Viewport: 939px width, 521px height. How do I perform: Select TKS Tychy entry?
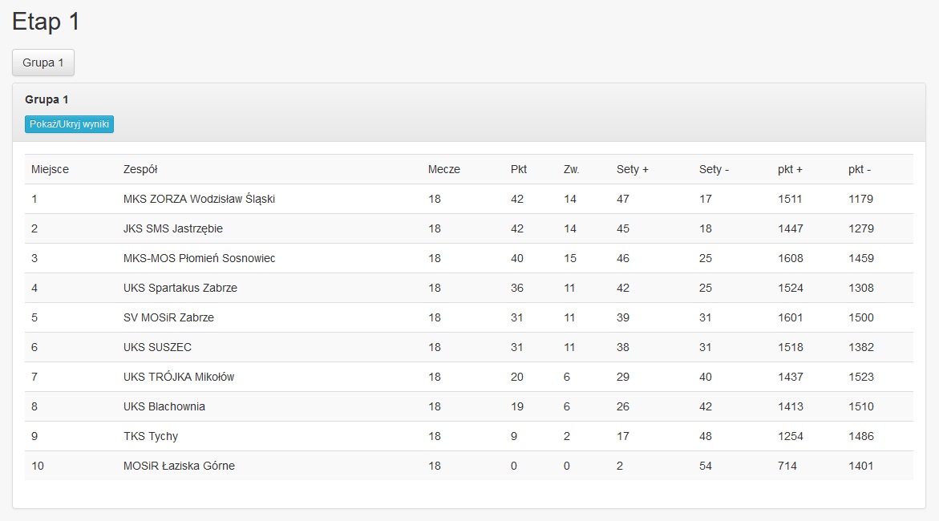tap(151, 436)
